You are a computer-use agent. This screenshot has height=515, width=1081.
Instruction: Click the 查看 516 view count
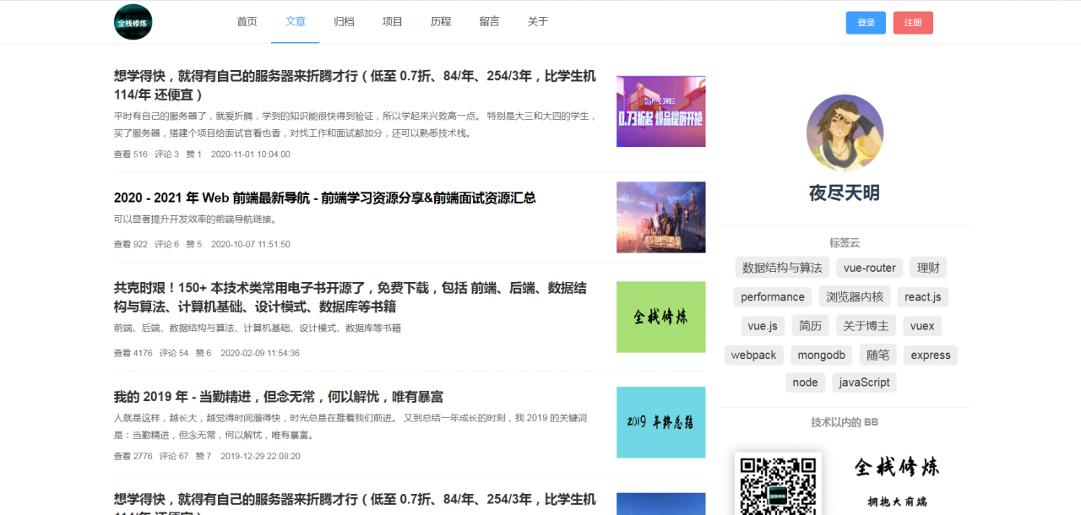coord(131,154)
